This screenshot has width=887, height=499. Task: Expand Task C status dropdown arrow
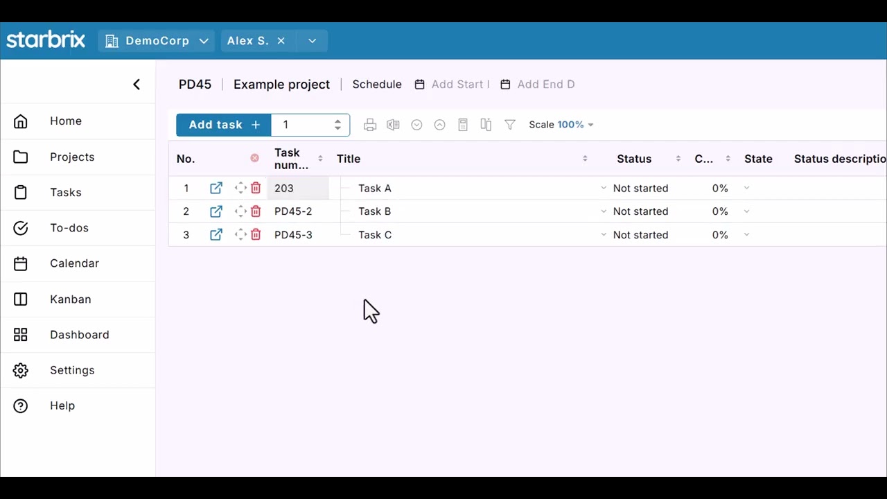(x=604, y=235)
